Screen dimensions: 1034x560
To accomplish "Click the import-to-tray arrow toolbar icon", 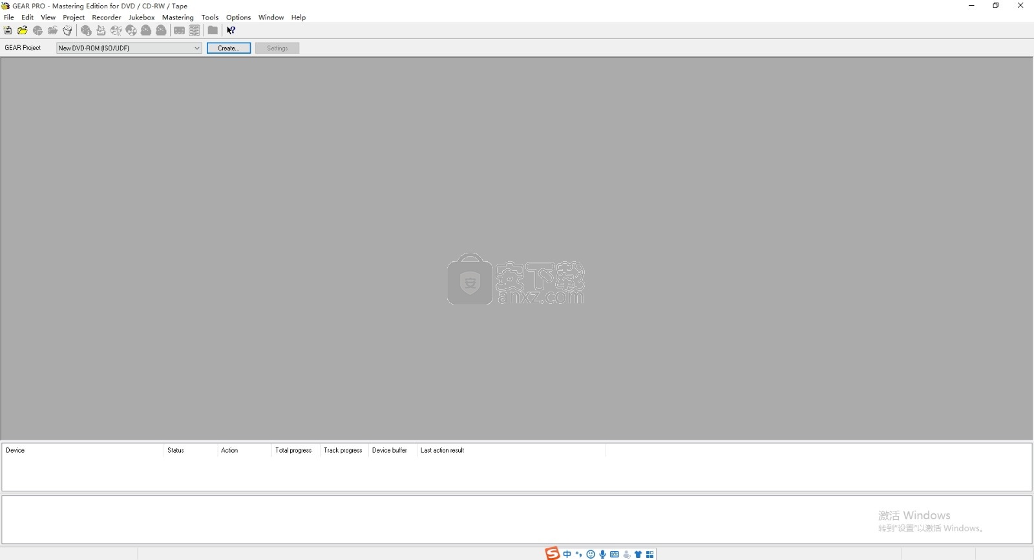I will 101,30.
